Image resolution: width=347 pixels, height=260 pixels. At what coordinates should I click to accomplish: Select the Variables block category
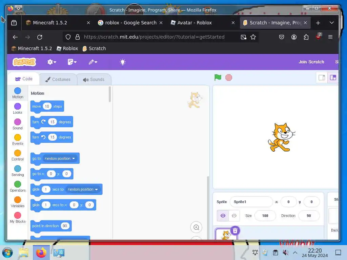18,202
